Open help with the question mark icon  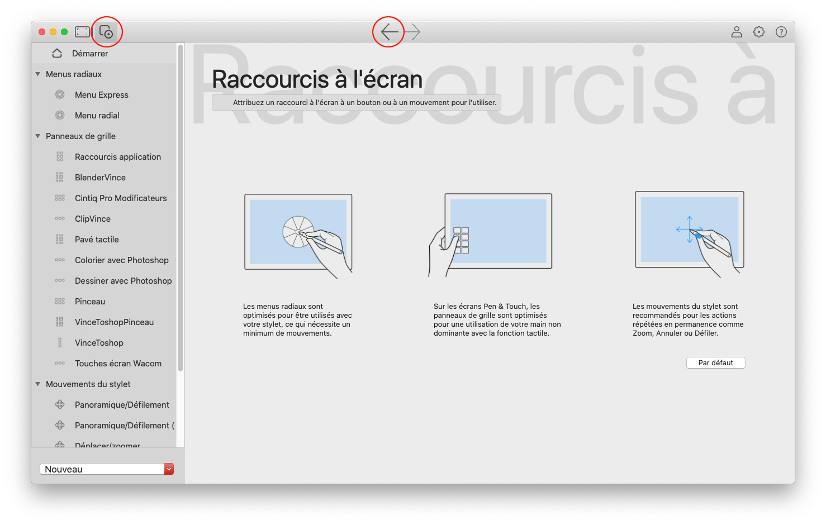click(781, 32)
